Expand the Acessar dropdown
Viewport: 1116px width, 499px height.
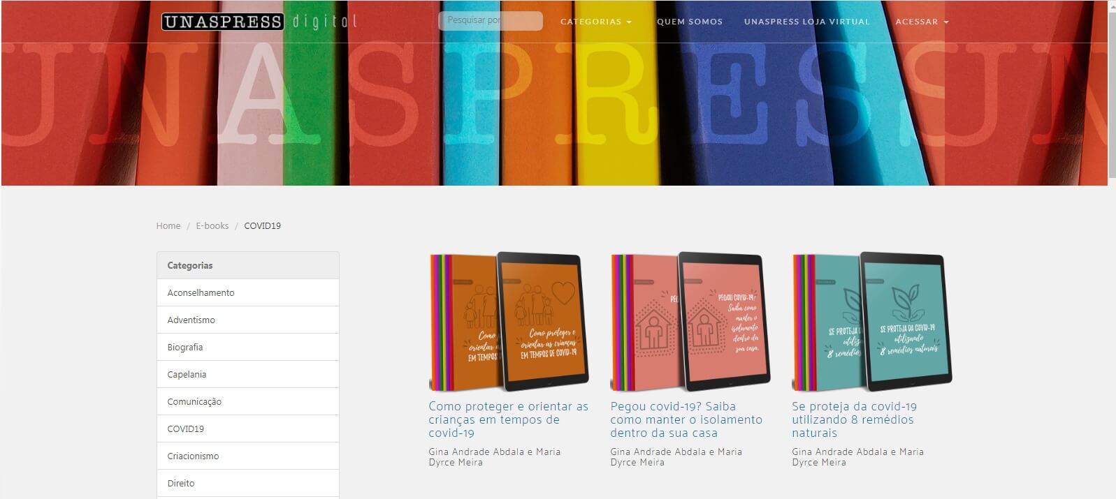pos(922,22)
